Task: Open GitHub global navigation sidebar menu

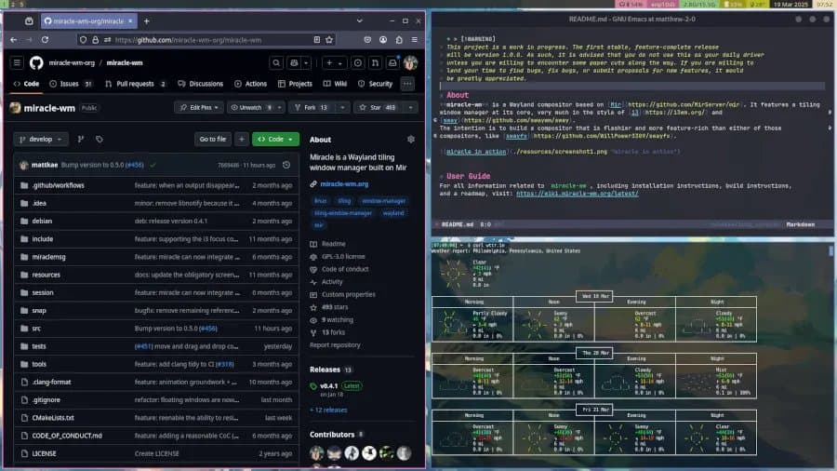Action: click(x=17, y=63)
